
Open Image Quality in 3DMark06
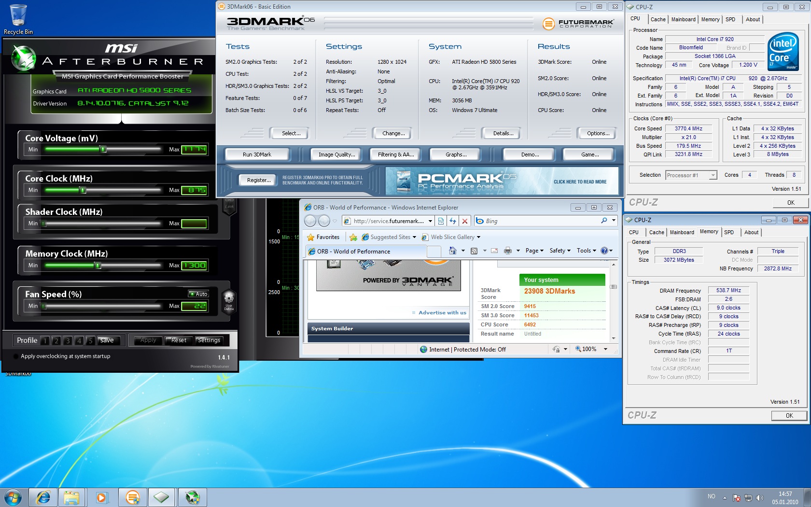336,155
